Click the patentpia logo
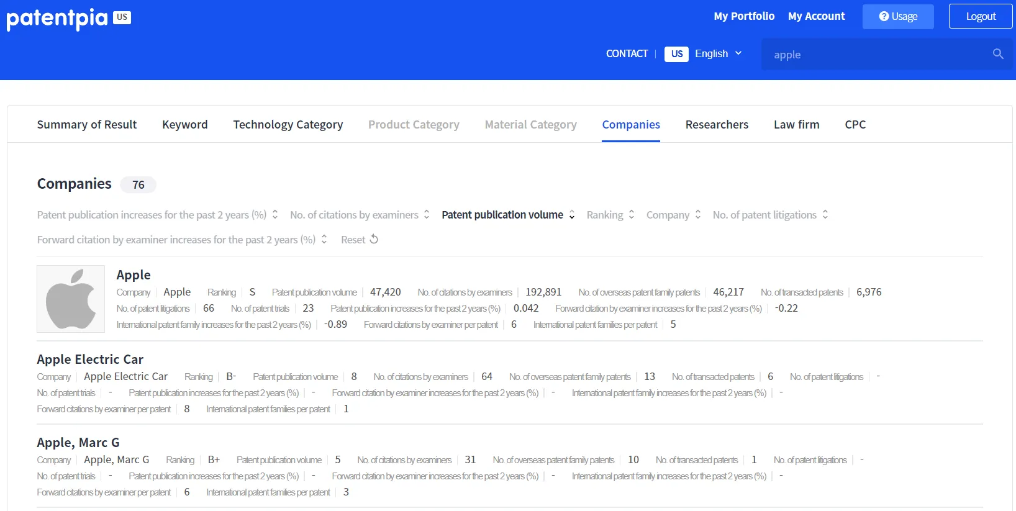 pyautogui.click(x=57, y=19)
